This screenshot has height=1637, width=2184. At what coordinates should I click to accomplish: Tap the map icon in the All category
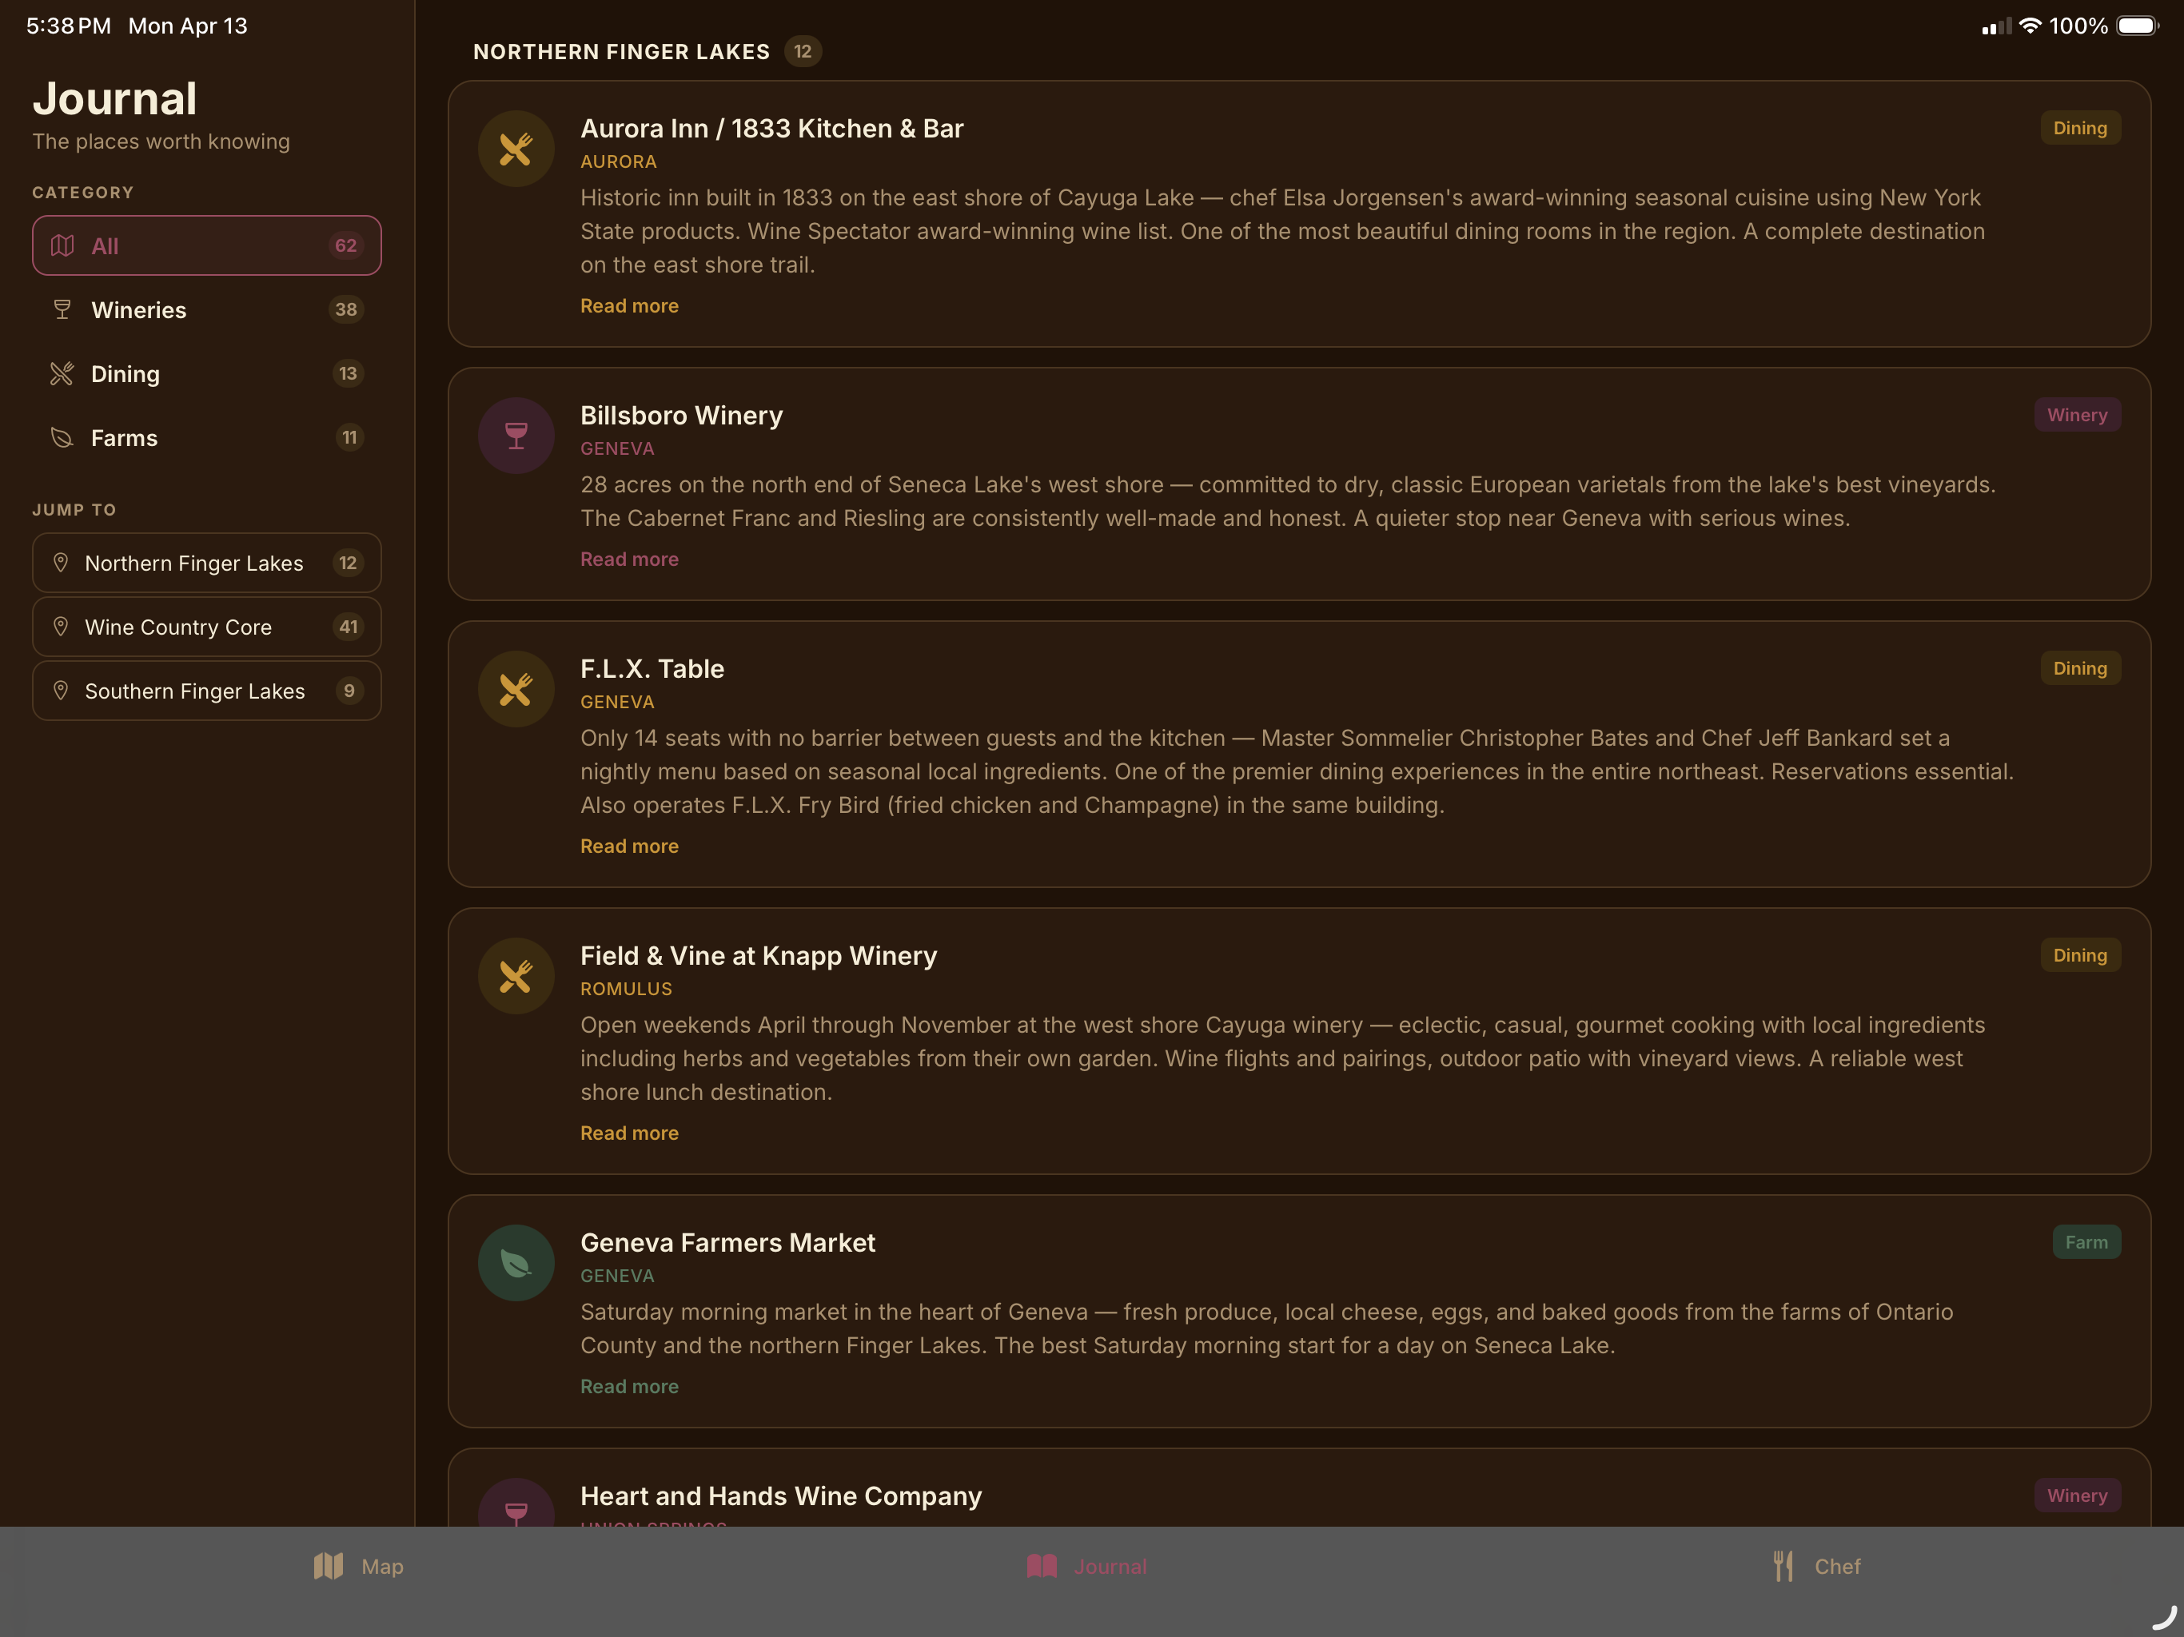[62, 246]
